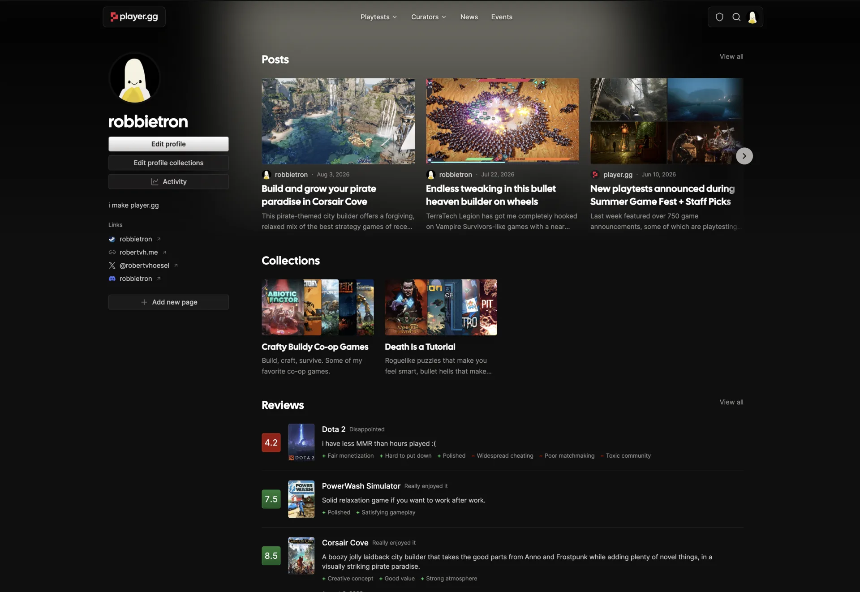Click the 4.2 score badge

coord(271,442)
